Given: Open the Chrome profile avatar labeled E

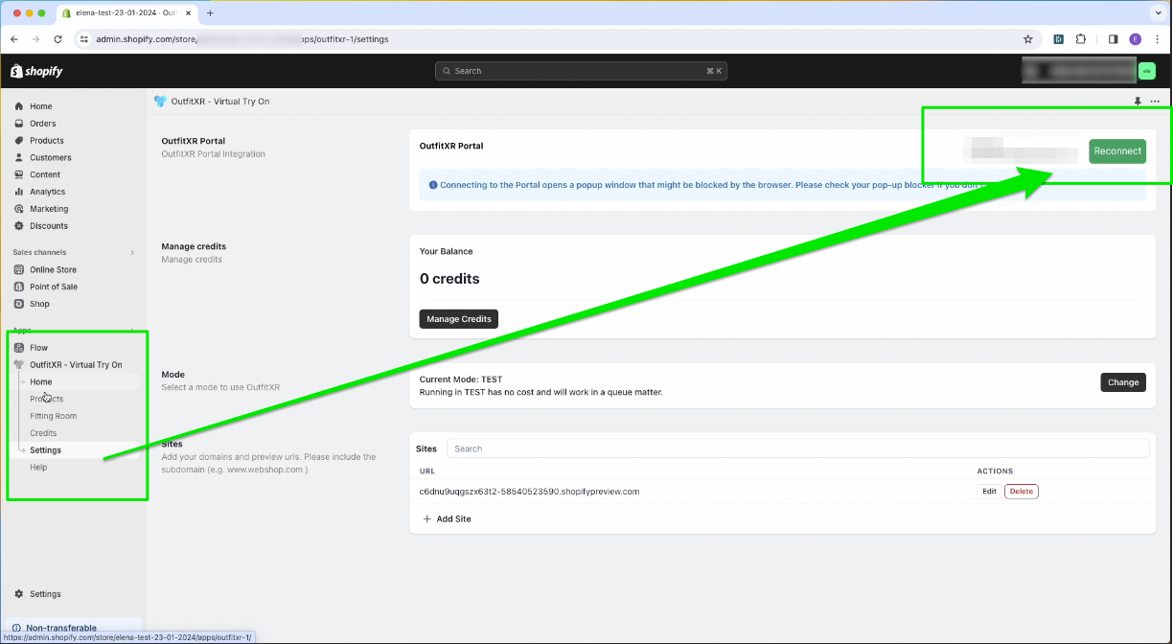Looking at the screenshot, I should pyautogui.click(x=1135, y=39).
